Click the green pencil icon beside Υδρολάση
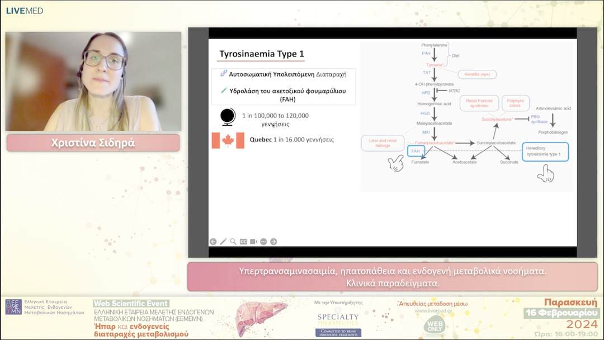Image resolution: width=604 pixels, height=340 pixels. coord(224,91)
